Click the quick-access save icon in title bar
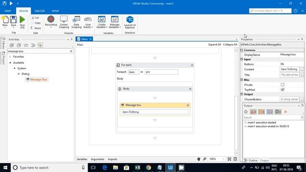 click(4, 3)
